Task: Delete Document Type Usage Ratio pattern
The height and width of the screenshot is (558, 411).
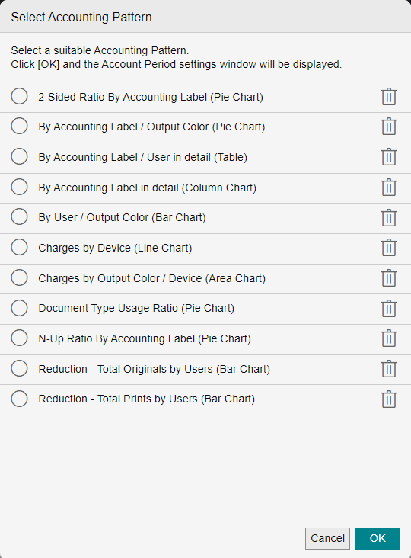Action: (x=389, y=308)
